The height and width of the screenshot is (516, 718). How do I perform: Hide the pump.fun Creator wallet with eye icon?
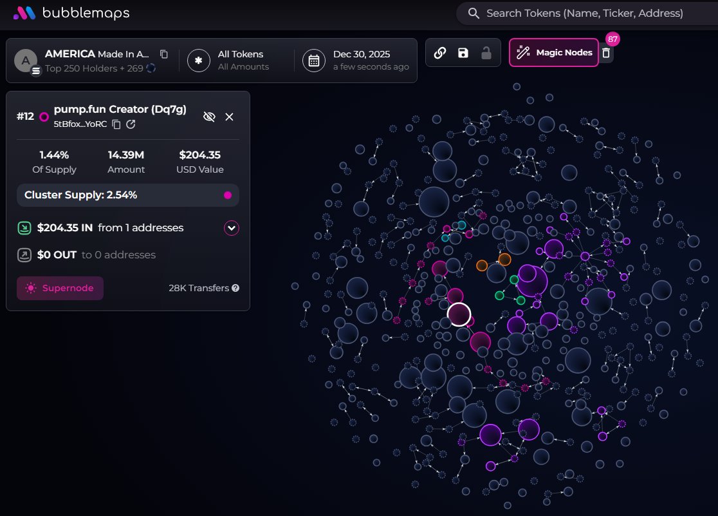point(209,117)
